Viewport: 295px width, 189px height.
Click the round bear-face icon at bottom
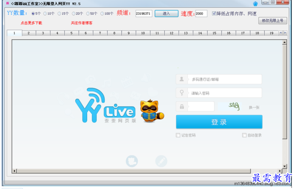(x=132, y=161)
